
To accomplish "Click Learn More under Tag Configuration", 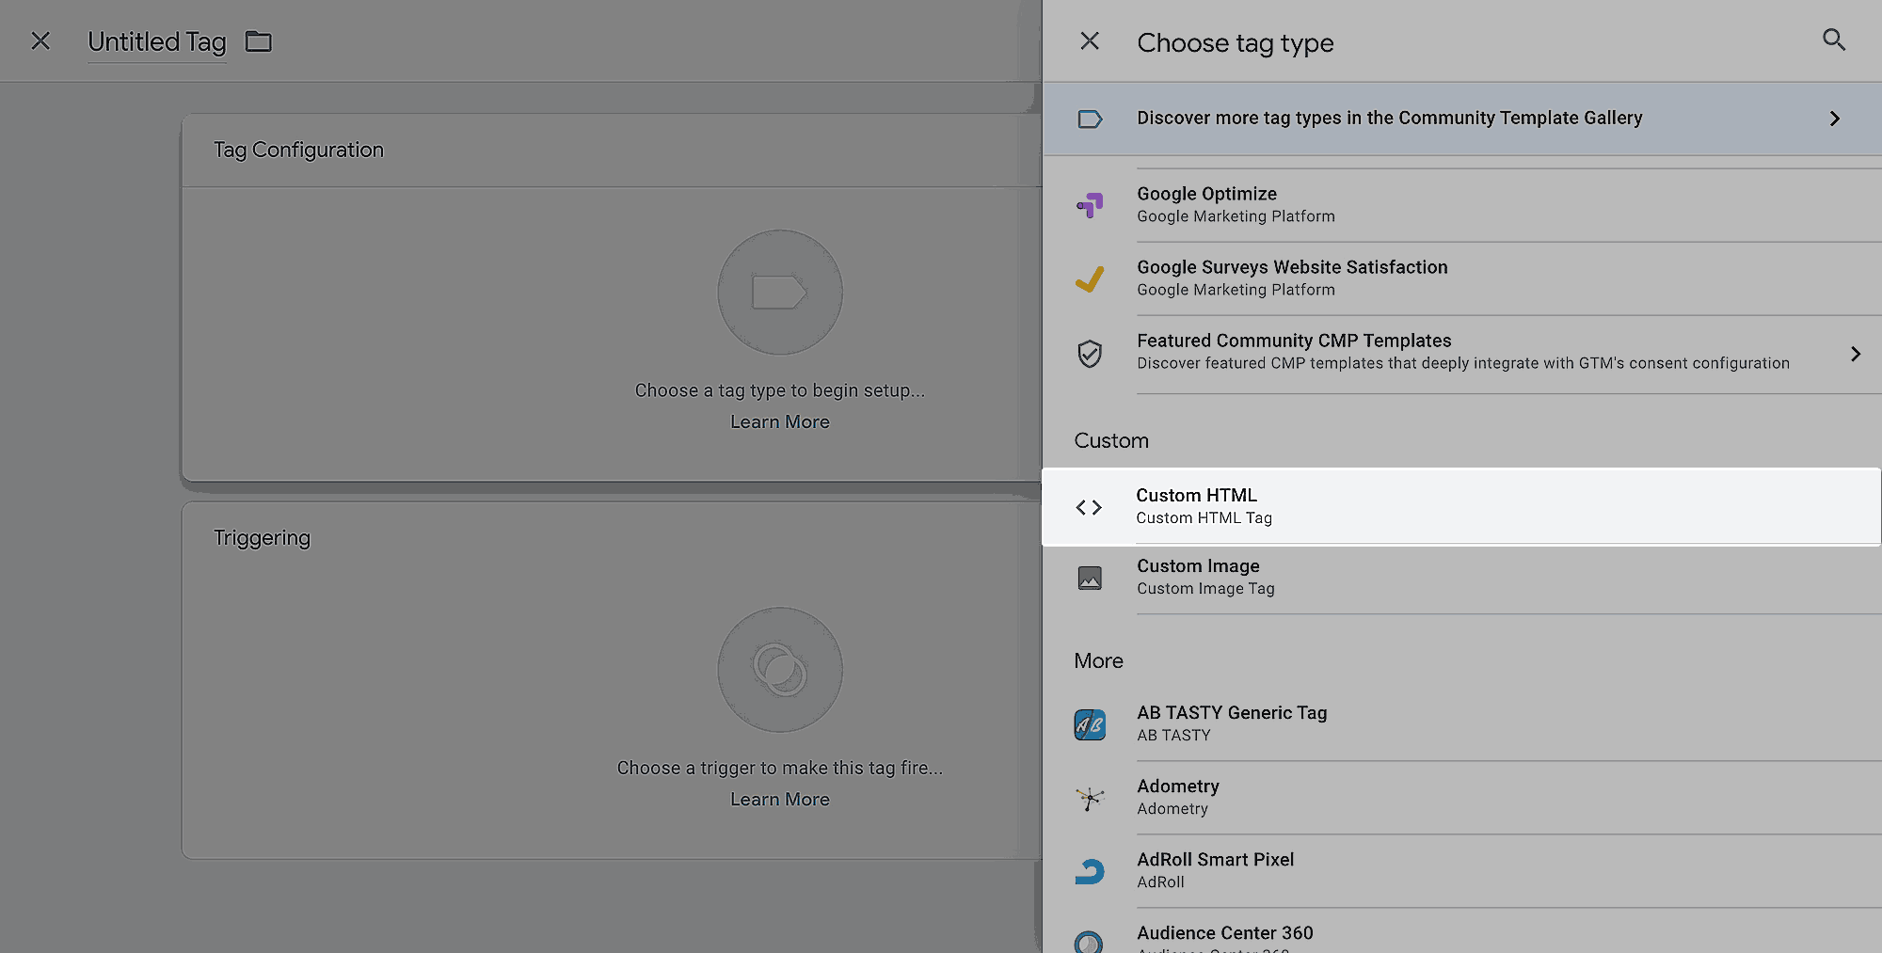I will click(x=779, y=422).
